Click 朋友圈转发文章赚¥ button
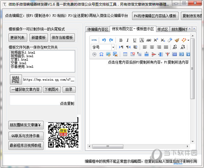This screenshot has height=168, width=204. coord(26,125)
